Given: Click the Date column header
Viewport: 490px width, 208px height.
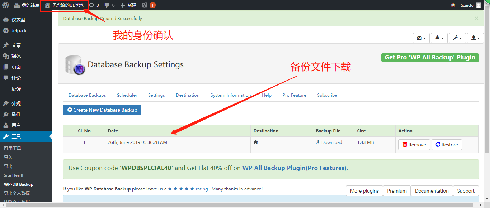Looking at the screenshot, I should (x=167, y=131).
